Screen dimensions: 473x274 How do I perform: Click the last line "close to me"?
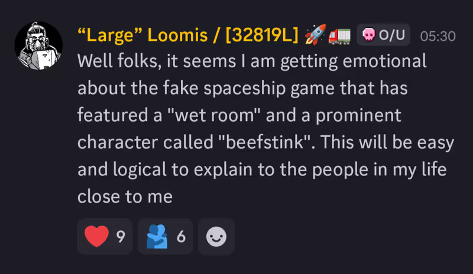pos(125,197)
